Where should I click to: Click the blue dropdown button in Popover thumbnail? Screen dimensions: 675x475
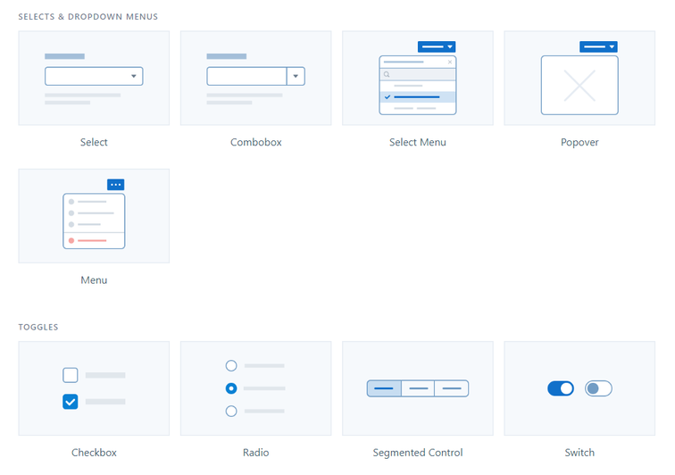(598, 46)
